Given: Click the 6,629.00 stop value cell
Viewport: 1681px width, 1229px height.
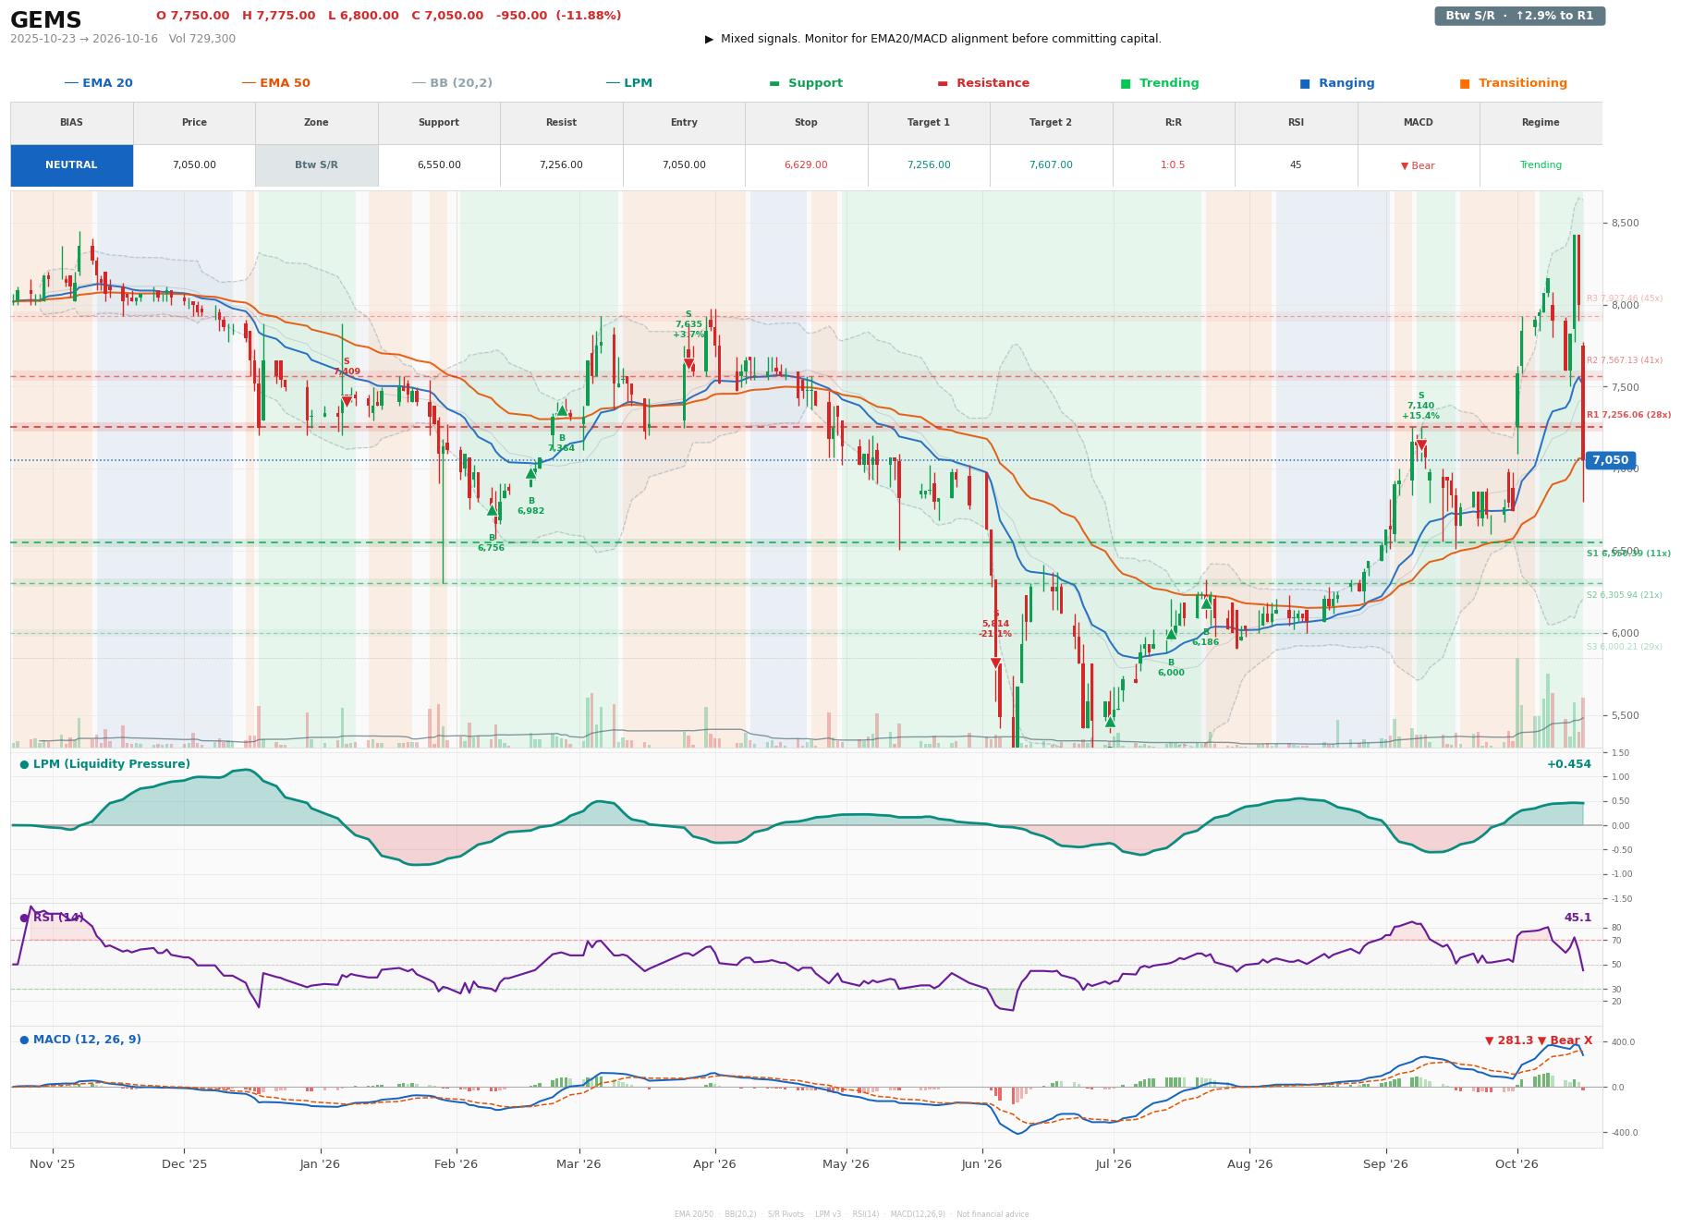Looking at the screenshot, I should click(x=806, y=165).
